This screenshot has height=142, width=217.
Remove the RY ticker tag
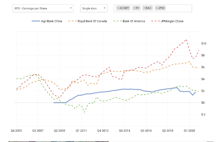tap(134, 8)
